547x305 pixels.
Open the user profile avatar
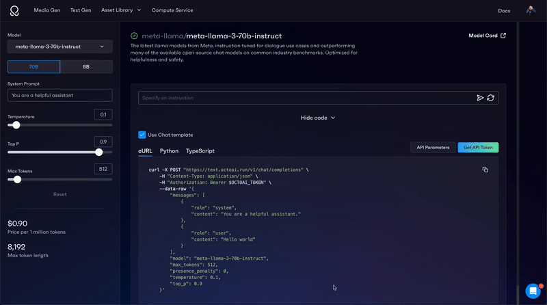pos(531,10)
